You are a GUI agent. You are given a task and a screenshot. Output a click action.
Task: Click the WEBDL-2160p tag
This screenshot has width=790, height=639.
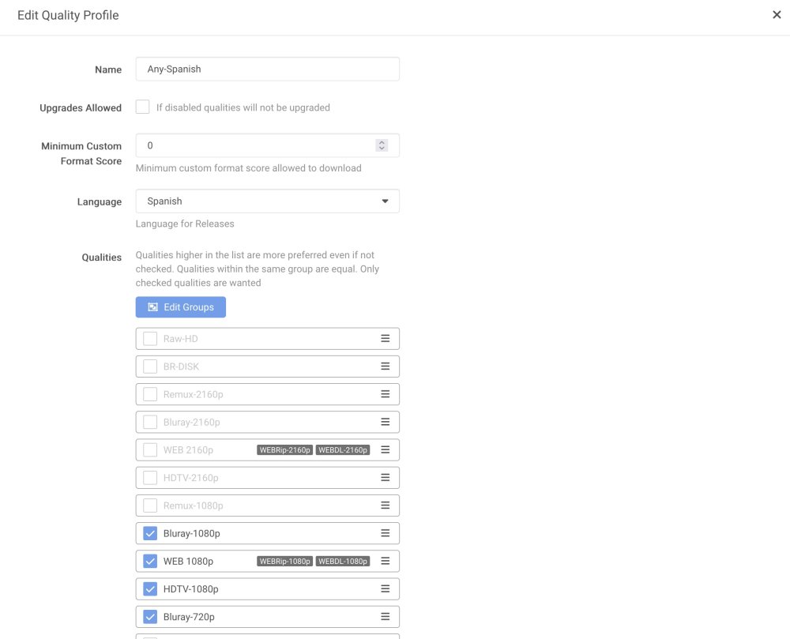(x=343, y=449)
